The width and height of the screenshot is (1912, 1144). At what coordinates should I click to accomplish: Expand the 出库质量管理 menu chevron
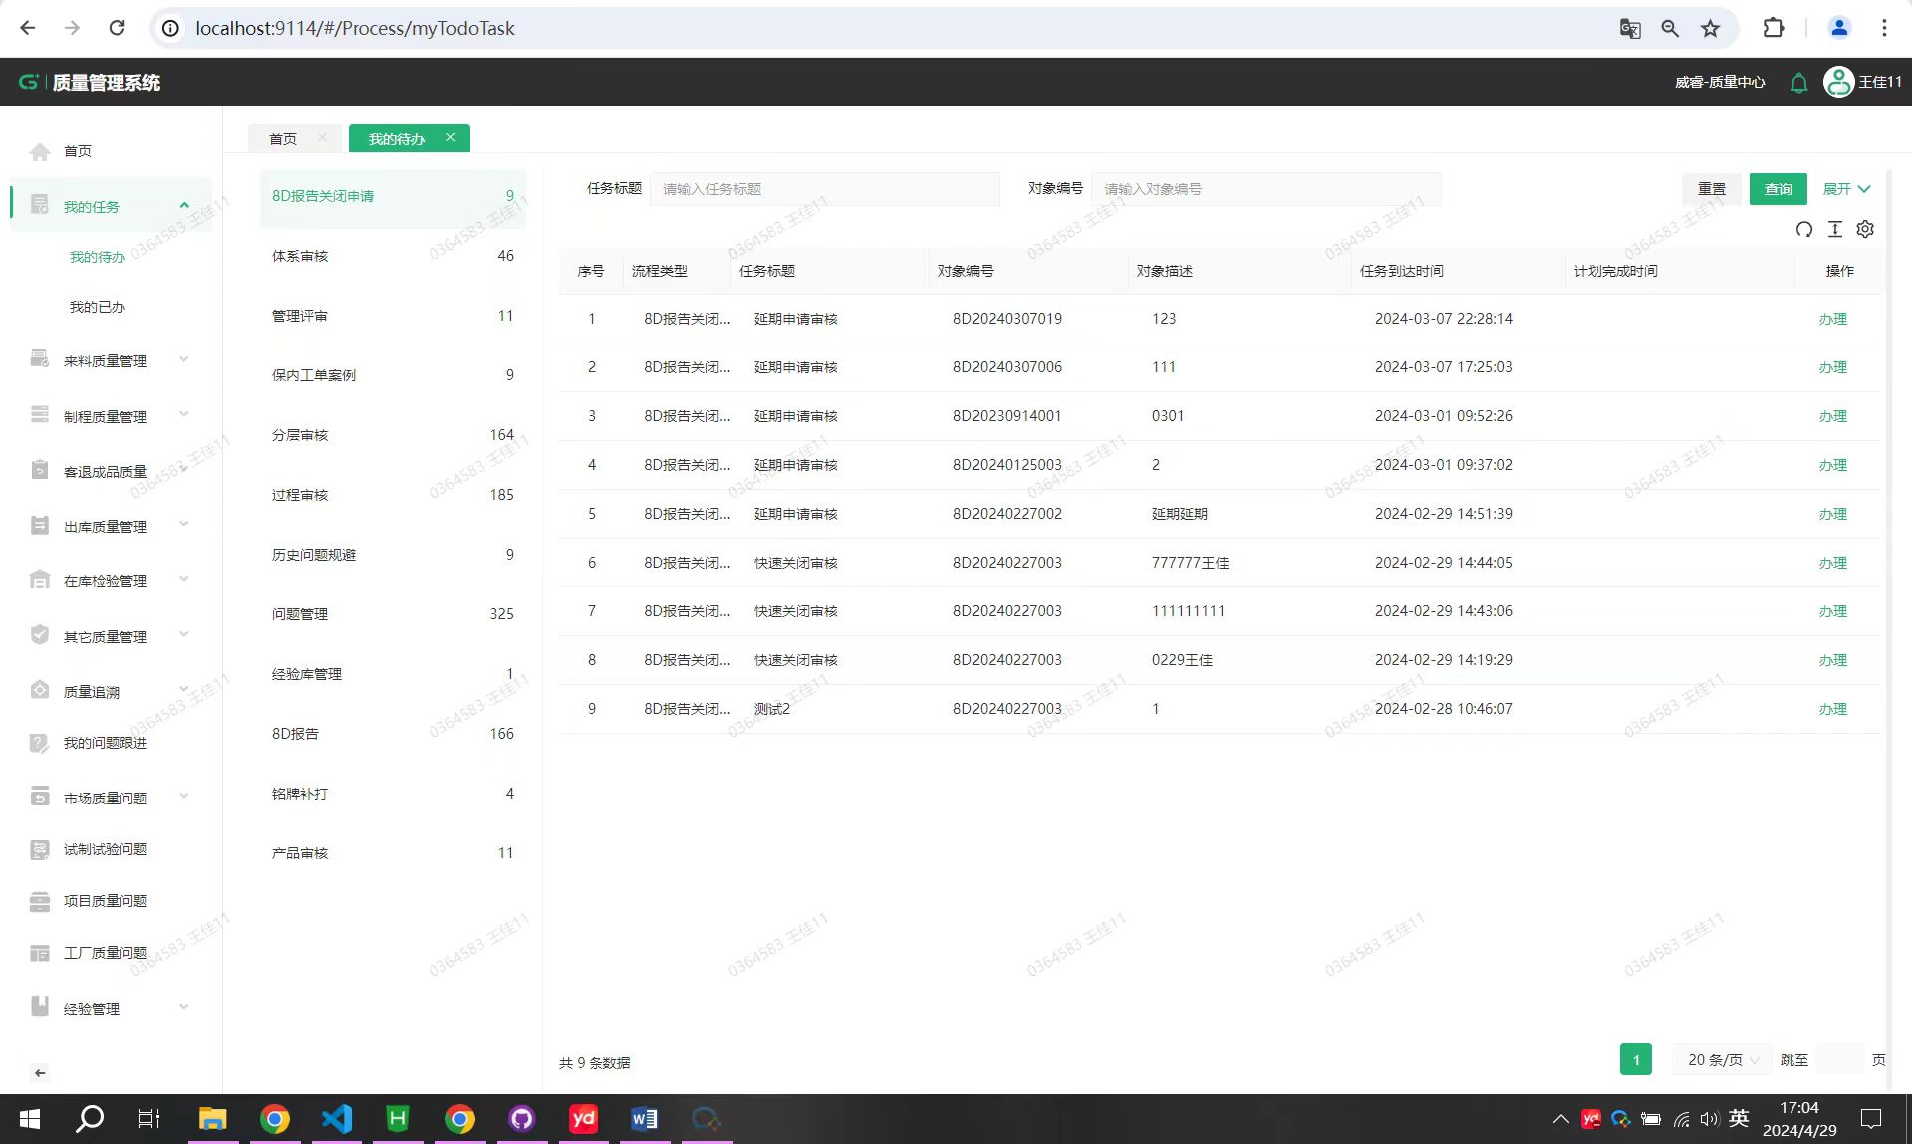(x=184, y=525)
